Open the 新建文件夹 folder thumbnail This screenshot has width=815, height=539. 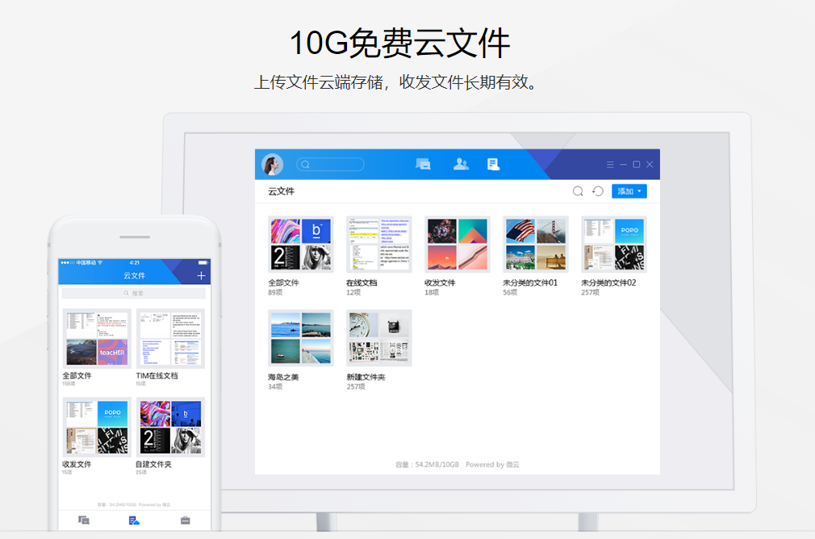pyautogui.click(x=379, y=338)
